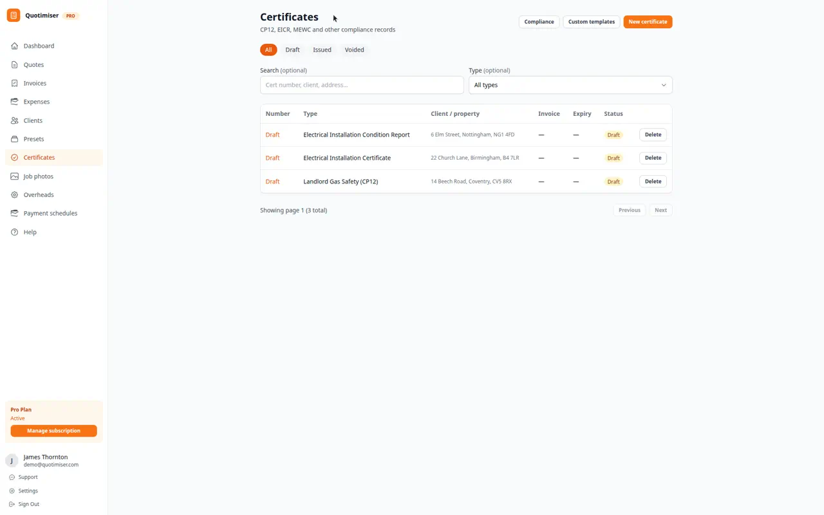
Task: Open the Custom templates button
Action: (x=591, y=22)
